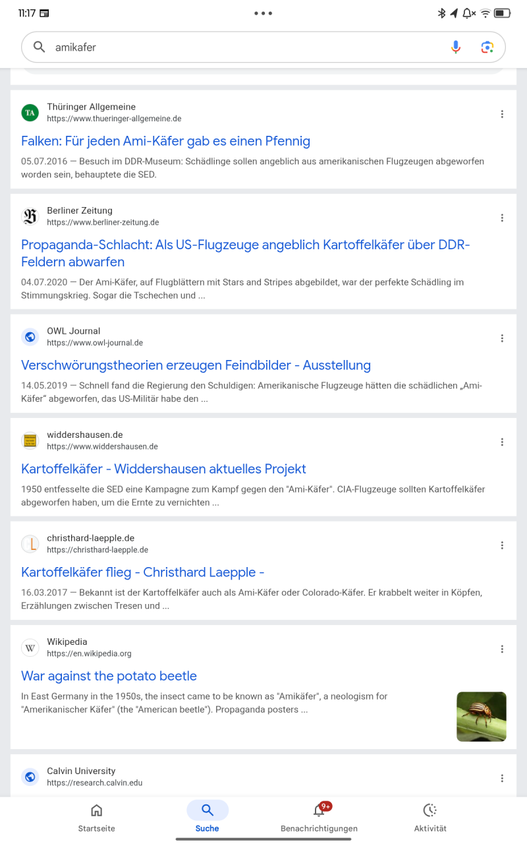Tap the widdershausen.de site icon
Viewport: 527px width, 844px height.
pos(30,440)
